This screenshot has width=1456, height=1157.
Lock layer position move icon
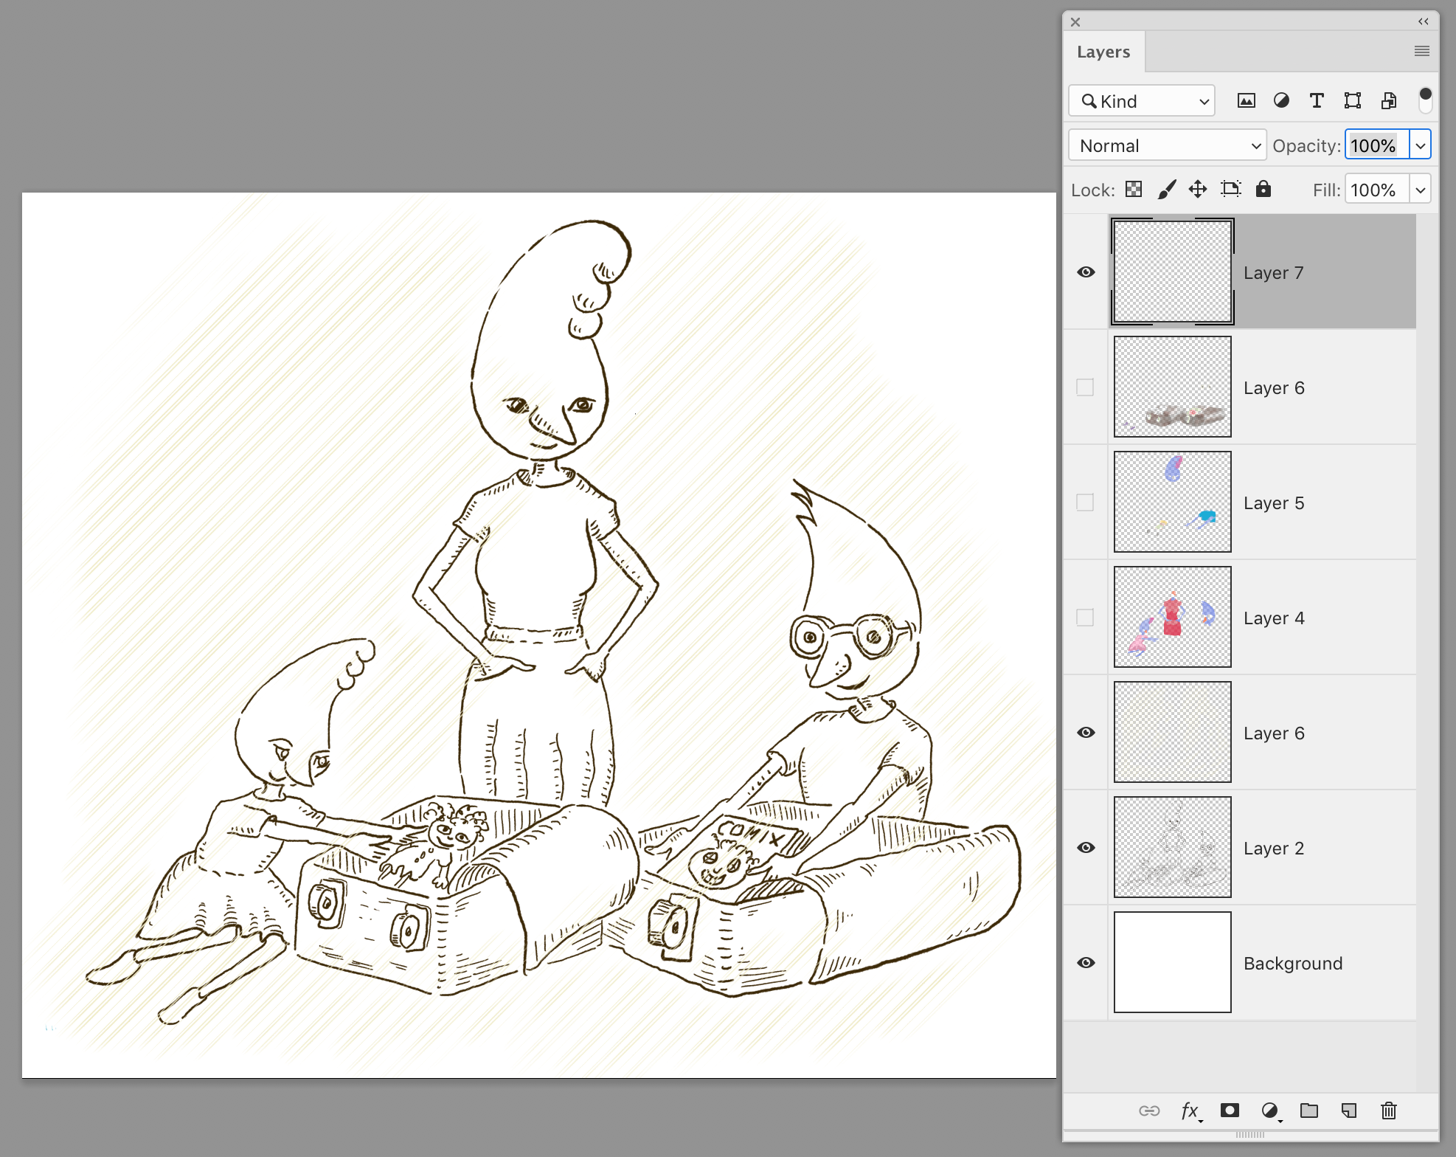1198,190
